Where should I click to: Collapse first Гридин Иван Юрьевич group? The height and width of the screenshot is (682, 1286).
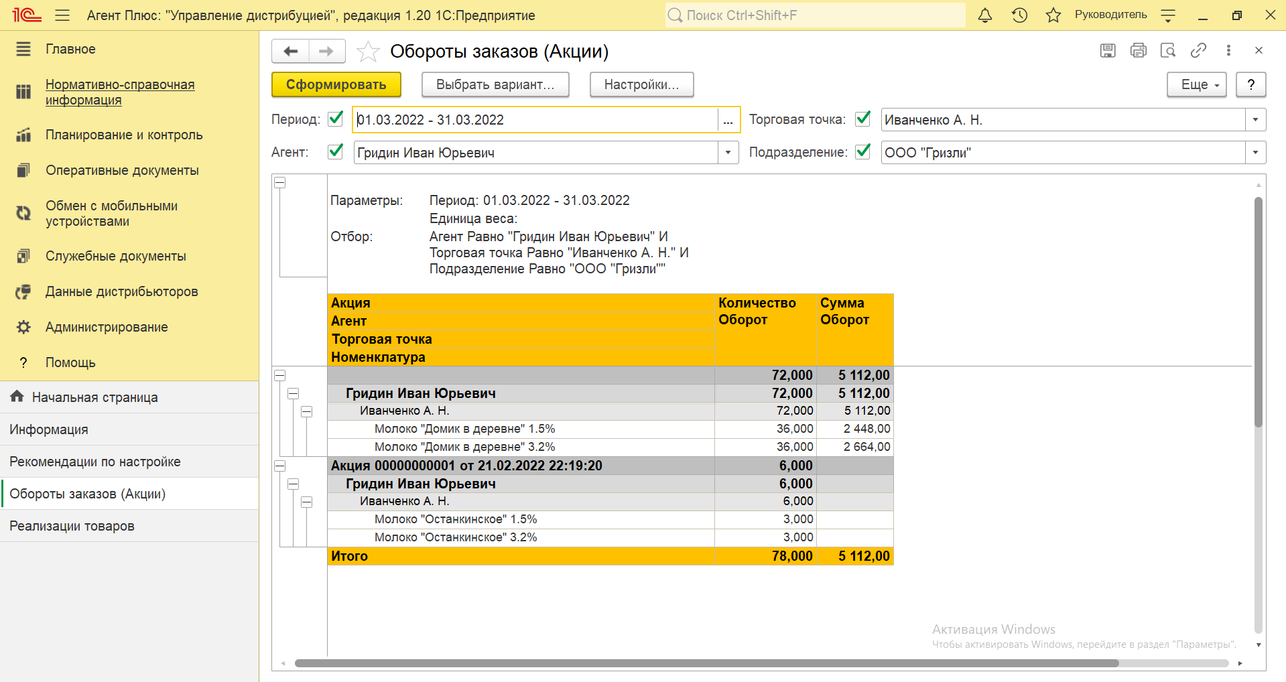[x=293, y=393]
